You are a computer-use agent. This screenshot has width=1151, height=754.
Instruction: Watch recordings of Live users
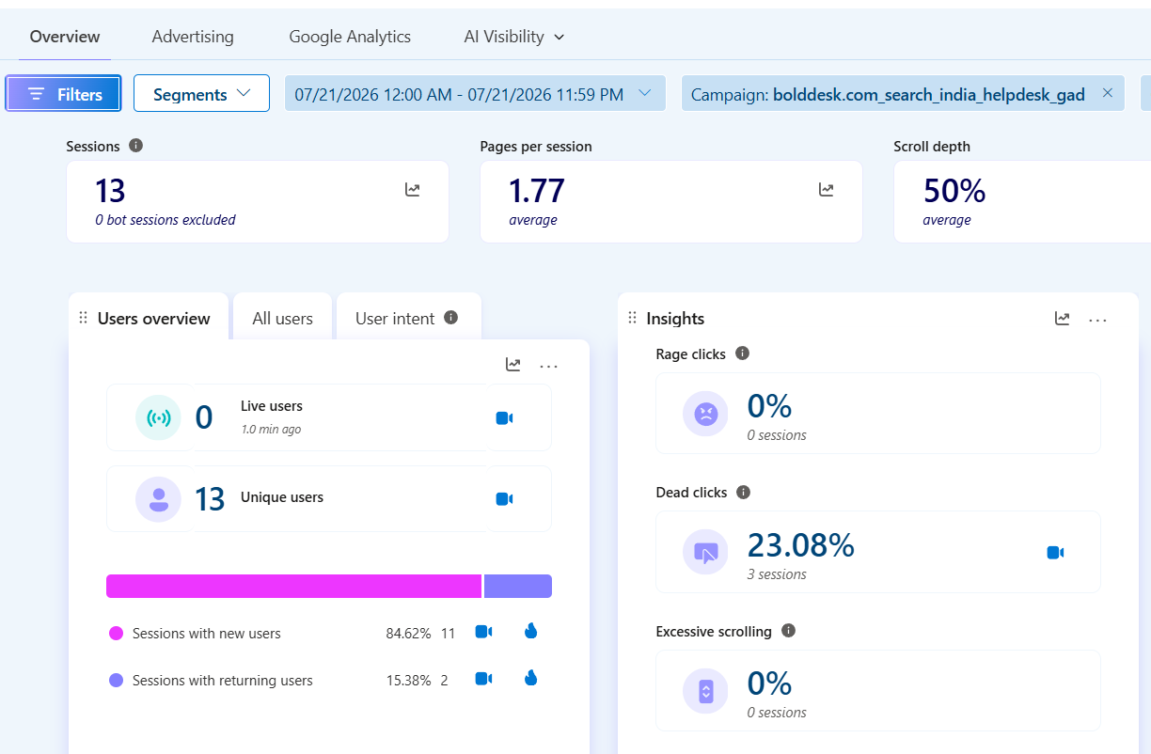click(504, 418)
